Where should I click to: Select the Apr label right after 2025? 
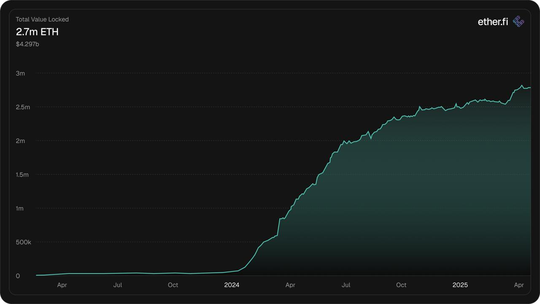(x=518, y=285)
